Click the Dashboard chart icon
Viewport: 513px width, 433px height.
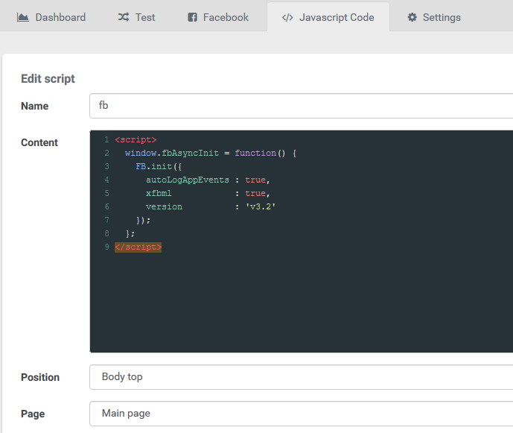pyautogui.click(x=22, y=17)
